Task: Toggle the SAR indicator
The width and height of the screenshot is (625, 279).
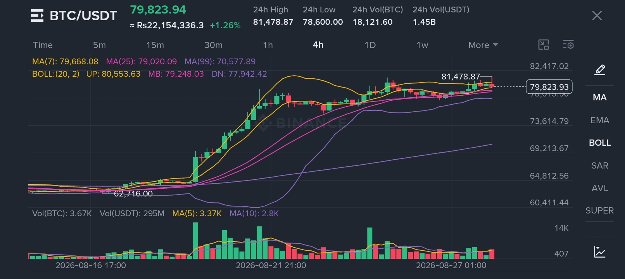Action: pyautogui.click(x=600, y=165)
